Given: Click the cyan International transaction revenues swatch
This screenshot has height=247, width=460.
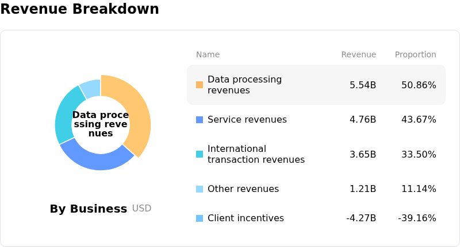Looking at the screenshot, I should 200,154.
